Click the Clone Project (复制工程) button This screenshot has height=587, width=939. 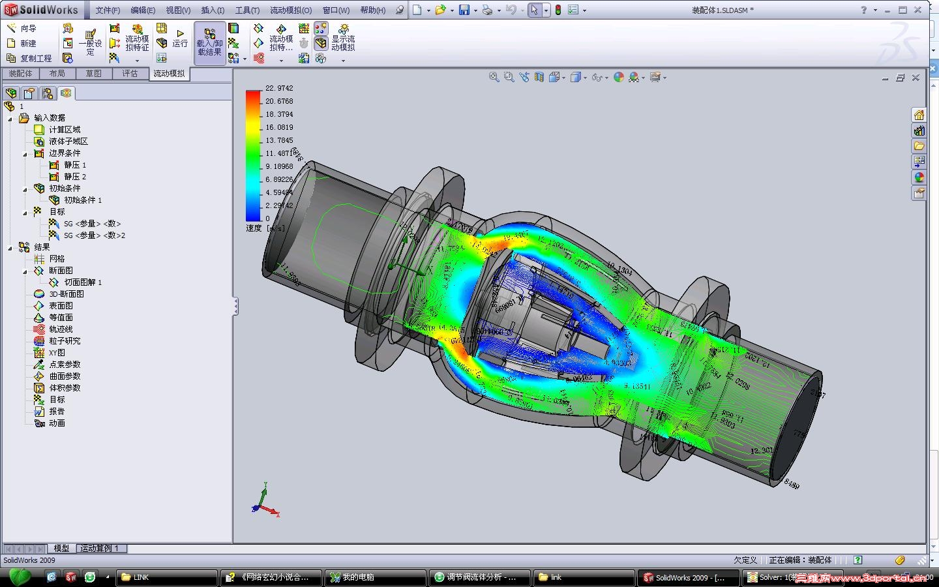click(29, 59)
